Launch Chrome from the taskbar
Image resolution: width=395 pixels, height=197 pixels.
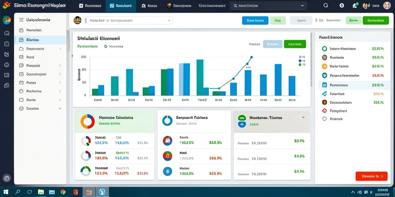point(63,192)
